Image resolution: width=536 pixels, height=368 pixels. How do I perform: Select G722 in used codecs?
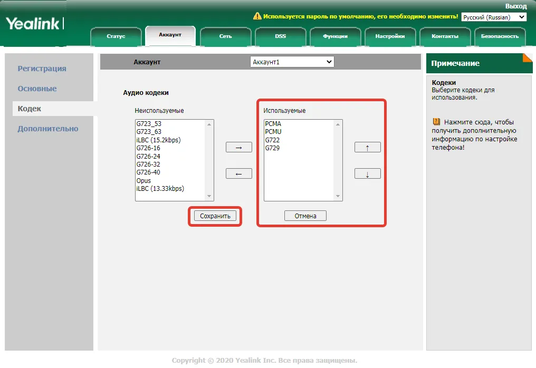299,140
